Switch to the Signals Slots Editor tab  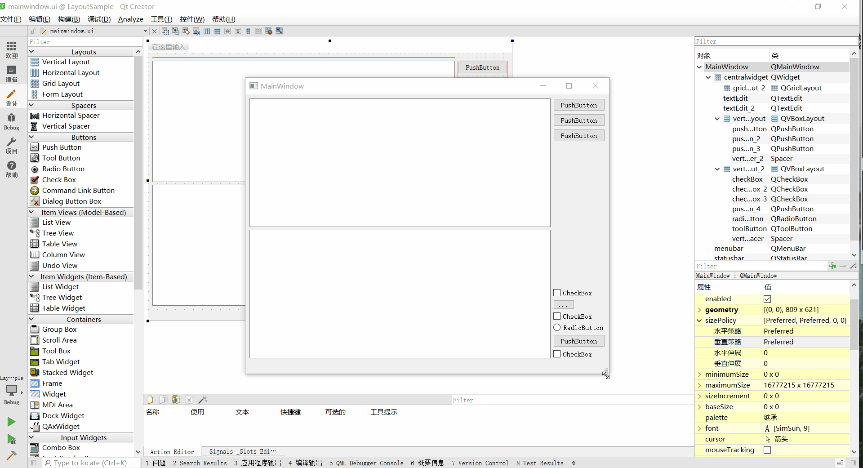tap(242, 451)
